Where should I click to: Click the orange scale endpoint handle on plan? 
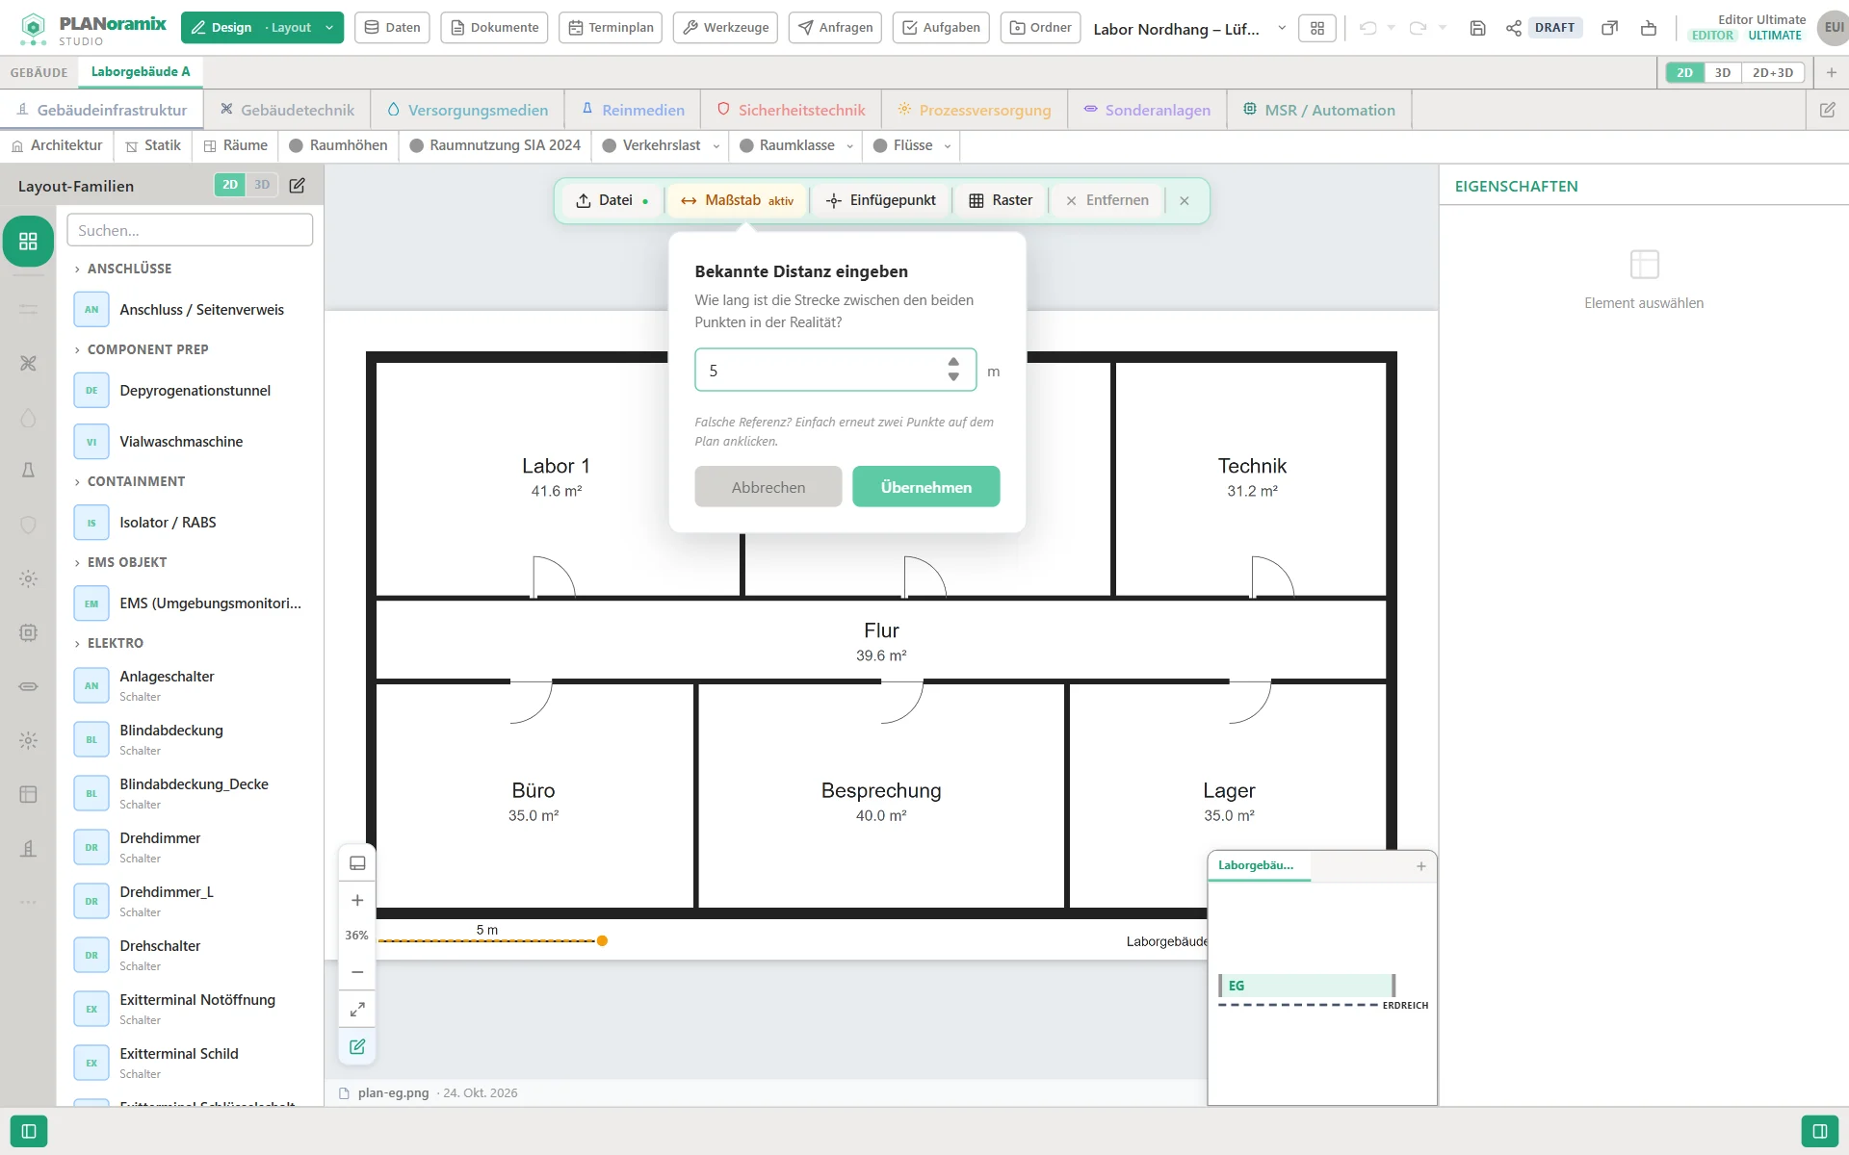[x=602, y=941]
